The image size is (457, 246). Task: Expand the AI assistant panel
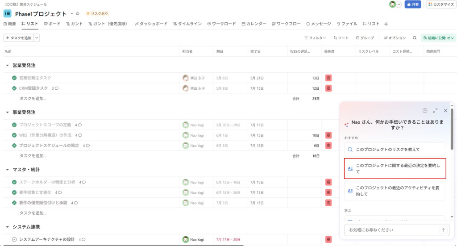pos(435,110)
